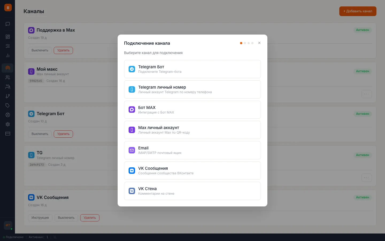Click Выключить on Поддержка в Max card
Viewport: 385px width, 241px height.
[40, 50]
